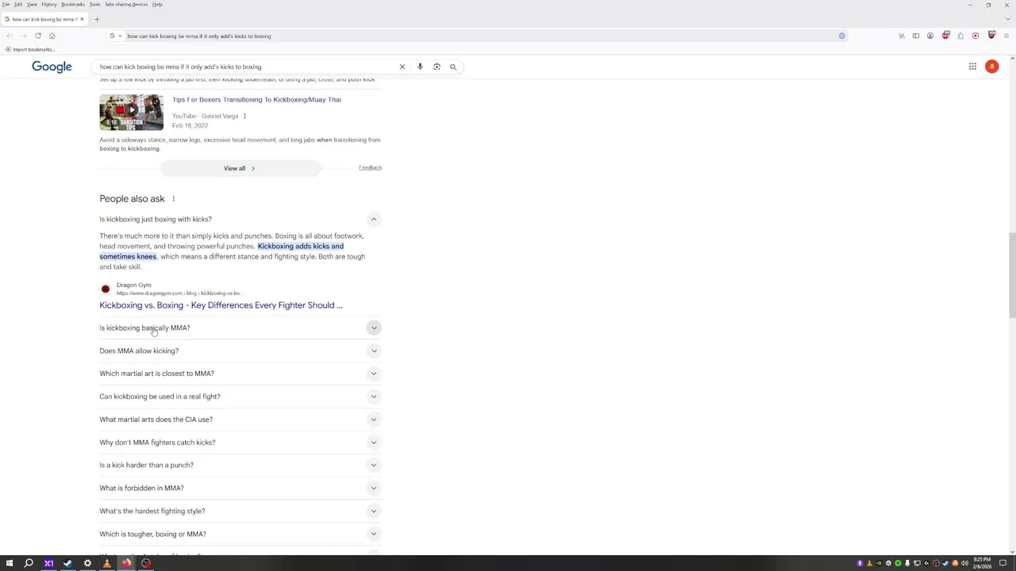Open the search engine selector dropdown in the address bar
The height and width of the screenshot is (571, 1016).
(116, 36)
